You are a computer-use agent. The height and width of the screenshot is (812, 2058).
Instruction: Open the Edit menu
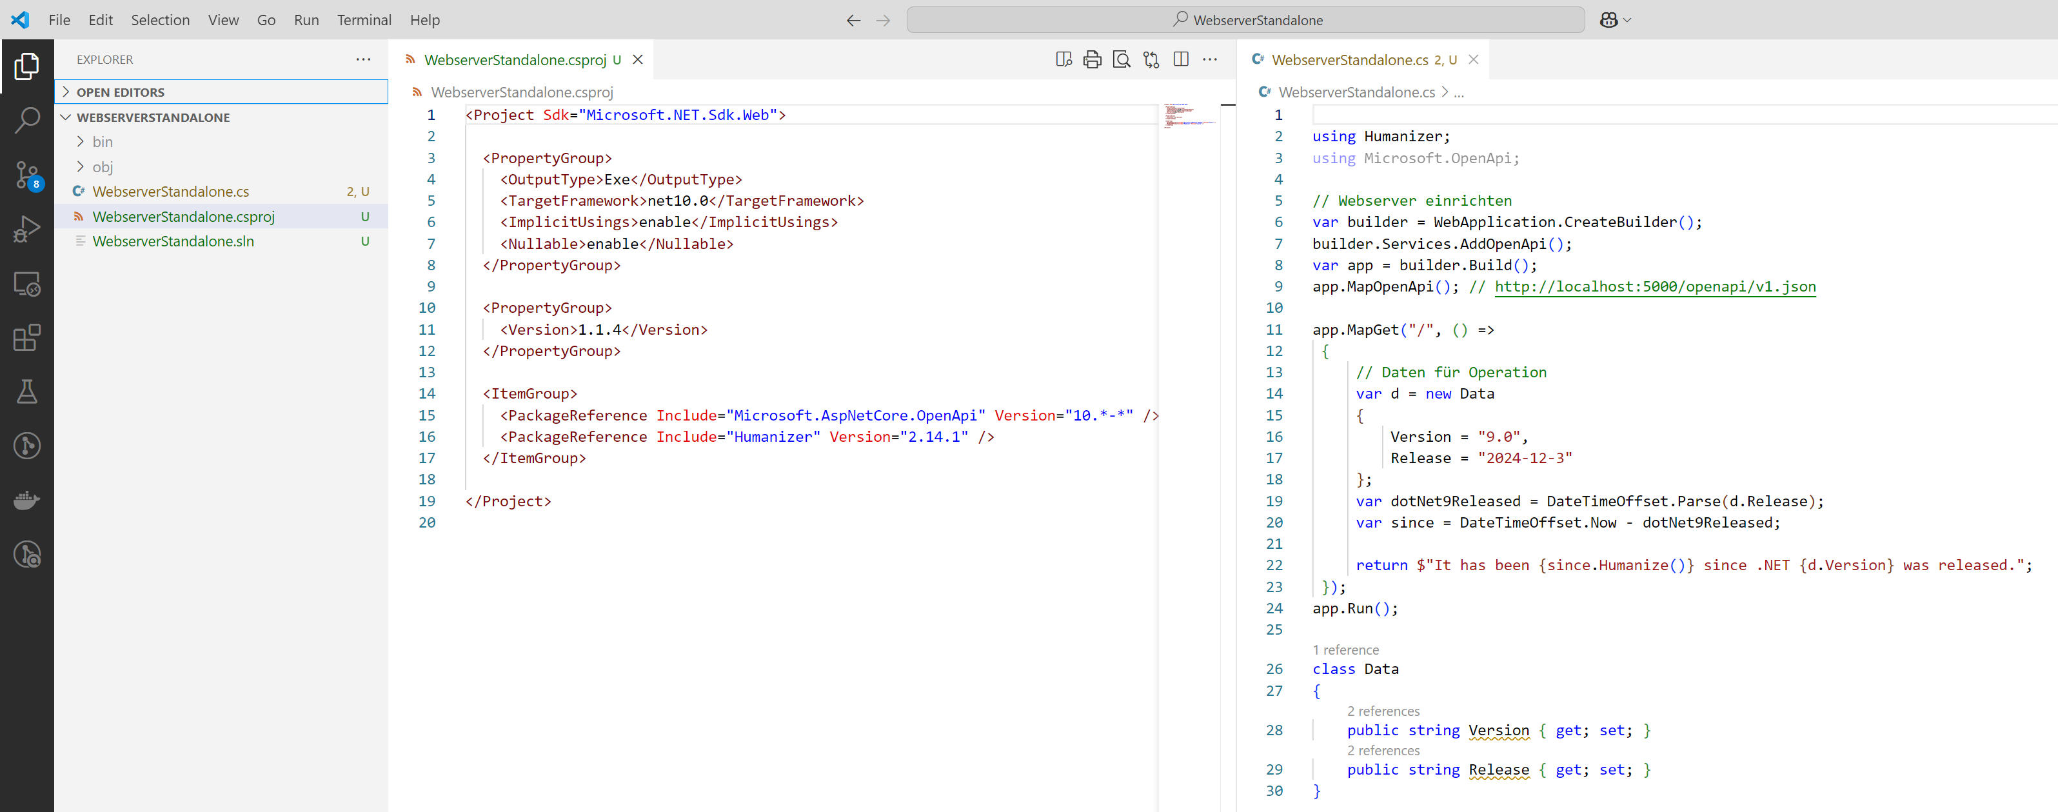[x=101, y=20]
